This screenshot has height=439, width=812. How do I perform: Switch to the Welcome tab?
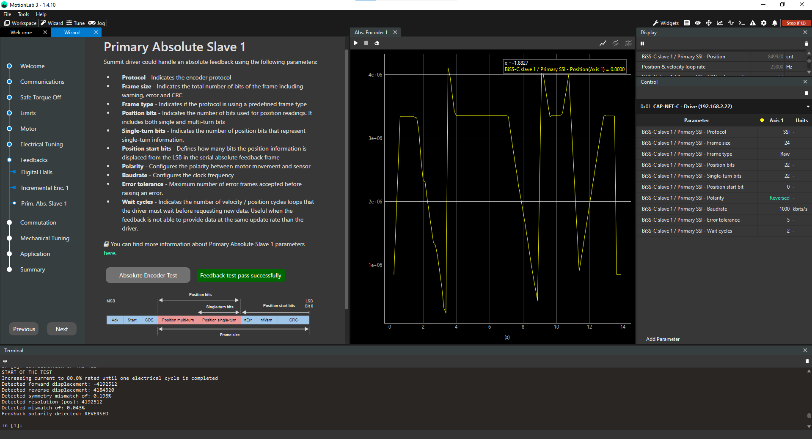pos(21,33)
